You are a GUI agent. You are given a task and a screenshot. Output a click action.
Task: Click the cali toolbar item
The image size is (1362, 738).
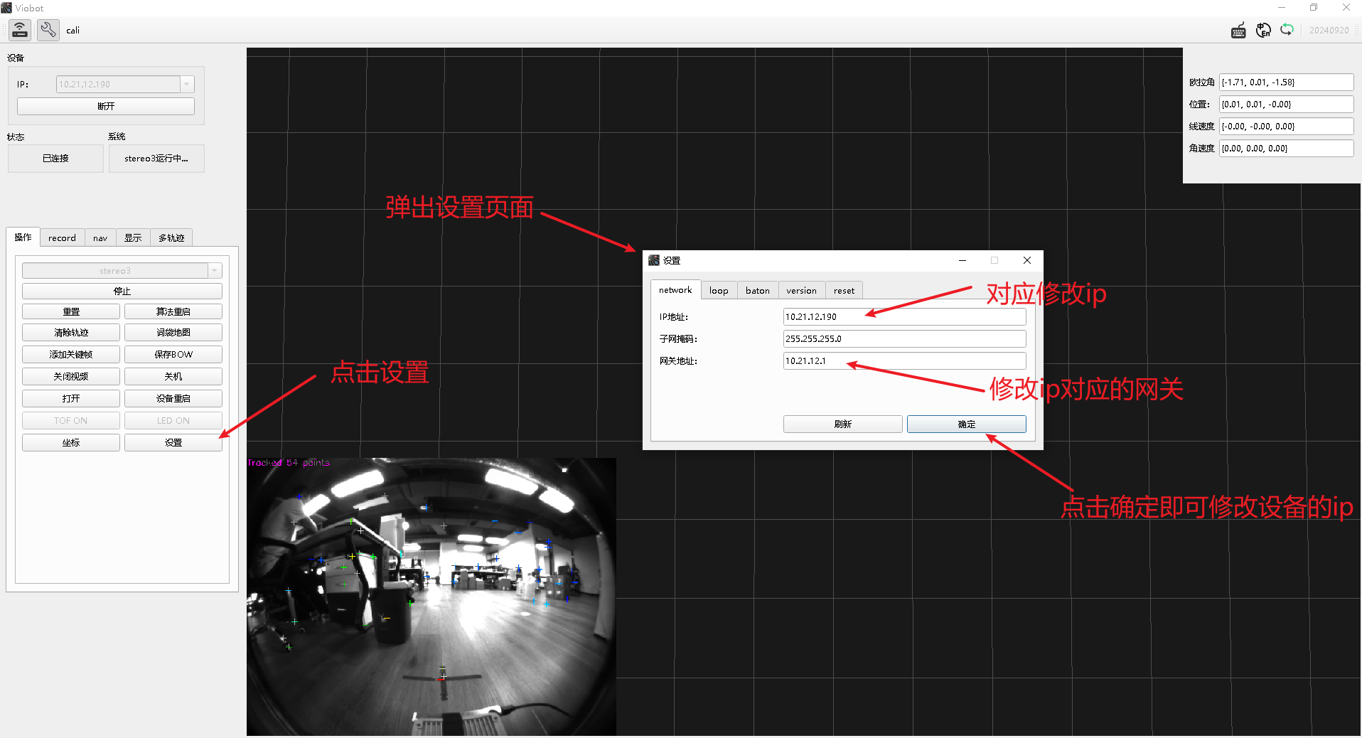pyautogui.click(x=73, y=31)
